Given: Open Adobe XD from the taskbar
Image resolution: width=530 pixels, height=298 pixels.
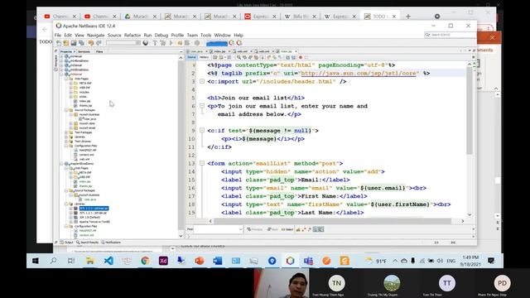Looking at the screenshot, I should tap(163, 261).
